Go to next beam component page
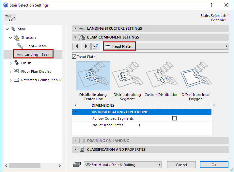 pyautogui.click(x=86, y=46)
